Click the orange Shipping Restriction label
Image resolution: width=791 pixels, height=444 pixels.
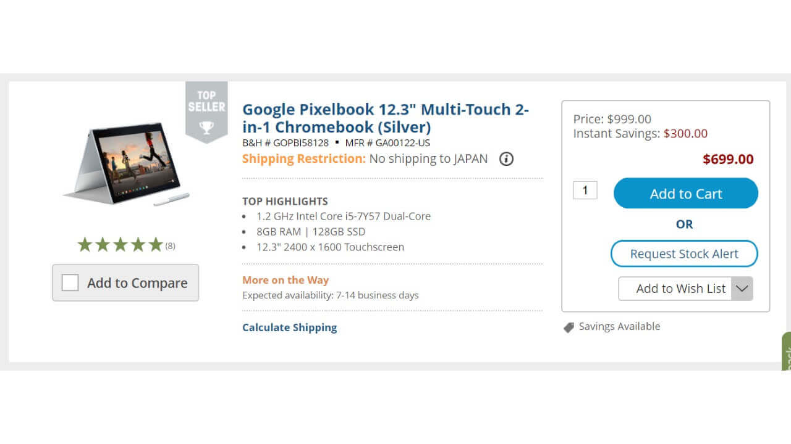[x=304, y=158]
